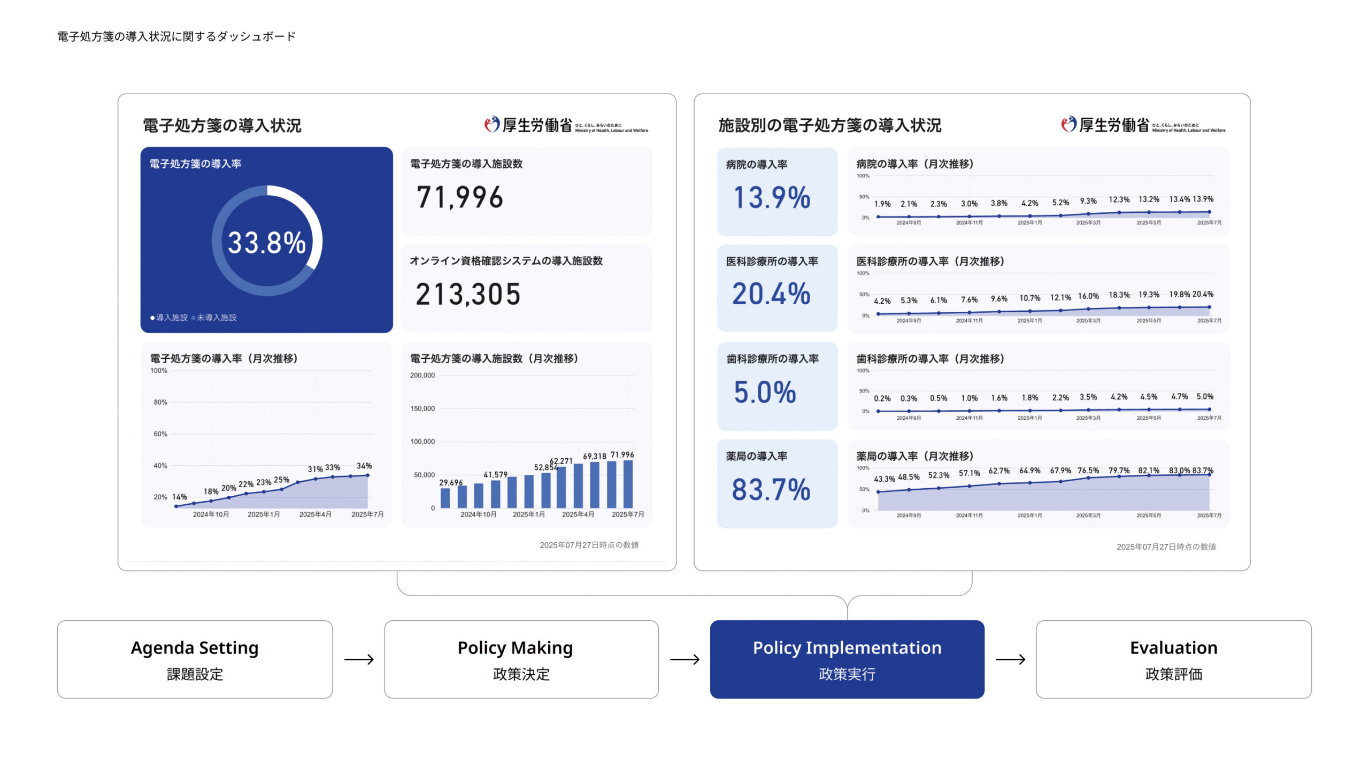
Task: Click the 薬局の導入率 83.7% card
Action: point(777,483)
